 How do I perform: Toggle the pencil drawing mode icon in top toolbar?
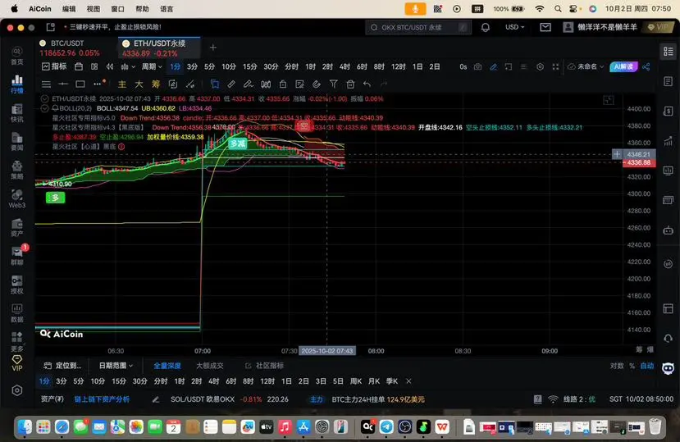click(494, 66)
